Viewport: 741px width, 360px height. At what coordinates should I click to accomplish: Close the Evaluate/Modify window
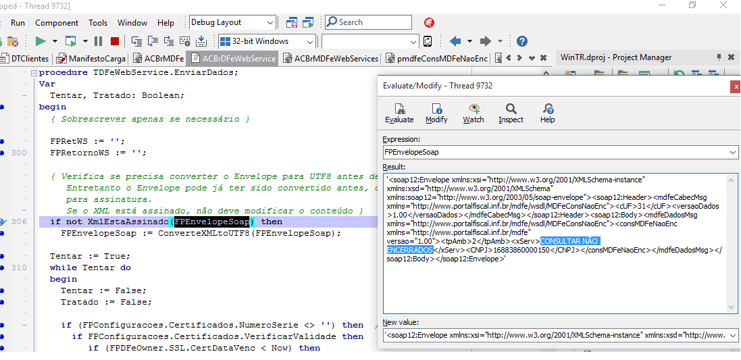(735, 86)
